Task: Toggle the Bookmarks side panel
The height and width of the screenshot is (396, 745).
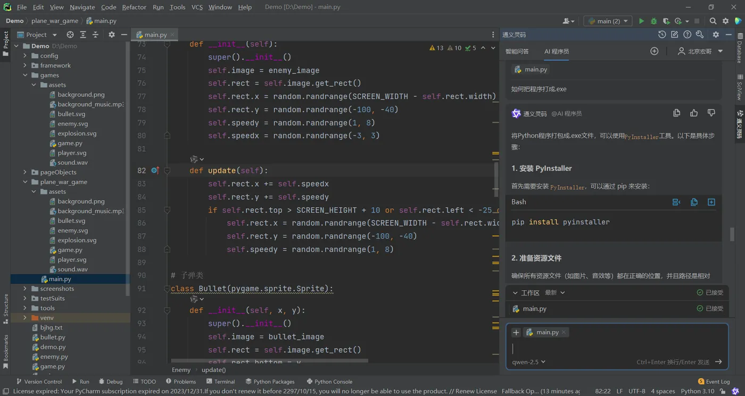Action: 6,351
